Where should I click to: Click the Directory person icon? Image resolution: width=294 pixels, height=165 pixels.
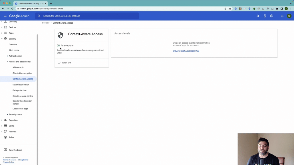[5, 22]
